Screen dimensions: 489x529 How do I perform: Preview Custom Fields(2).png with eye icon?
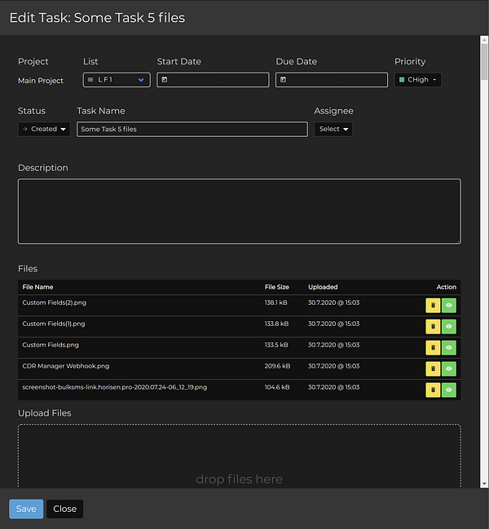click(x=448, y=305)
